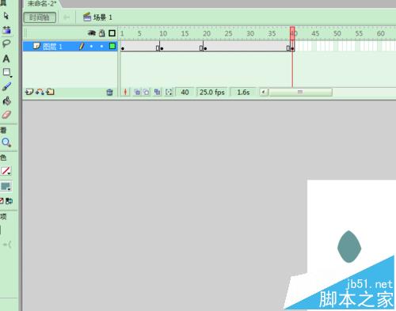The width and height of the screenshot is (396, 311).
Task: Click the current frame value 40
Action: (x=185, y=92)
